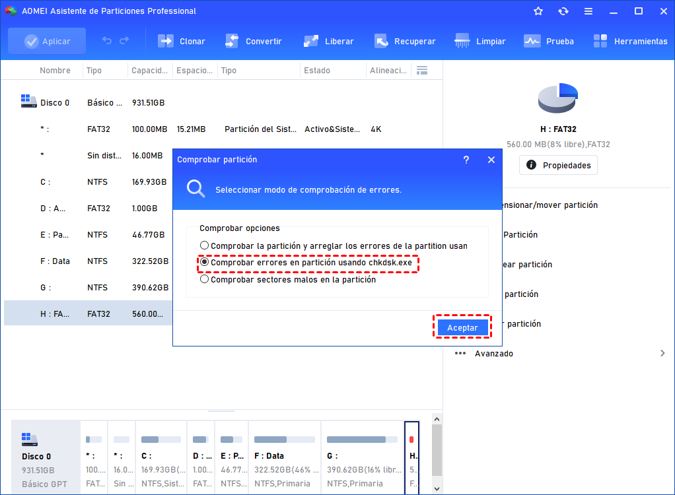Click the Capacidad column header
This screenshot has height=495, width=675.
pyautogui.click(x=150, y=71)
